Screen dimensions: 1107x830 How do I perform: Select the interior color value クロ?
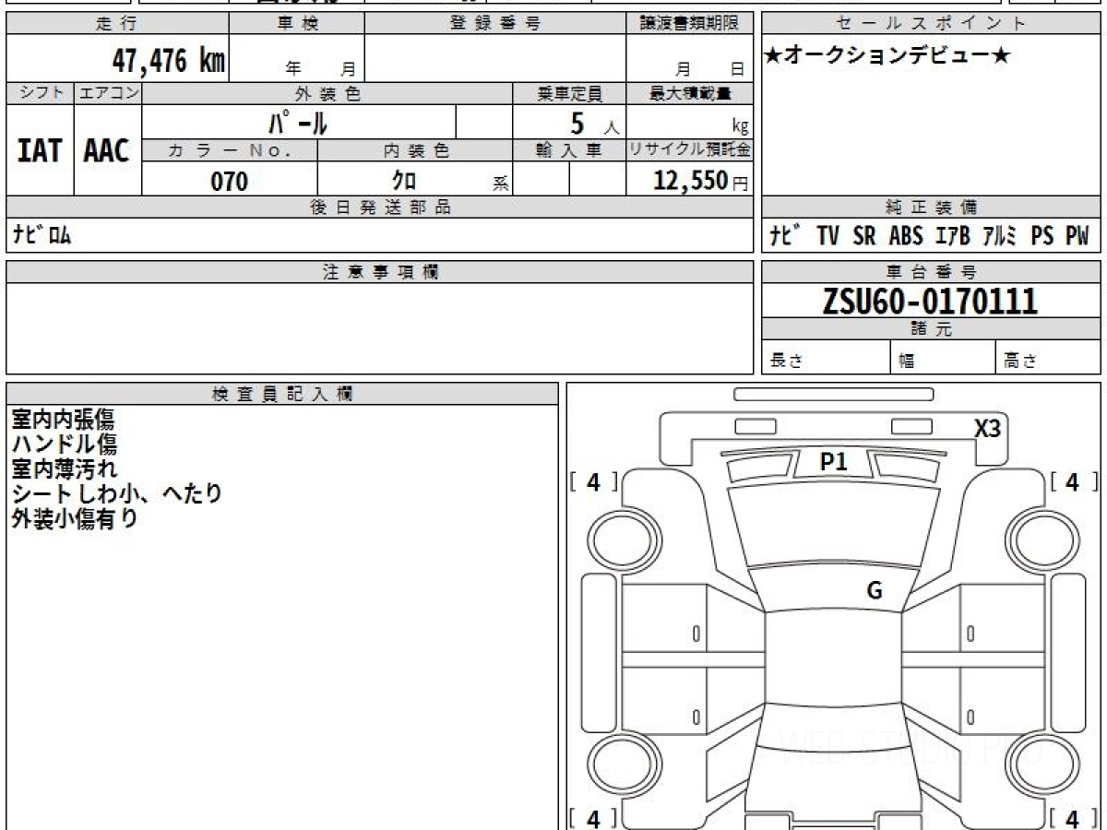pyautogui.click(x=404, y=181)
